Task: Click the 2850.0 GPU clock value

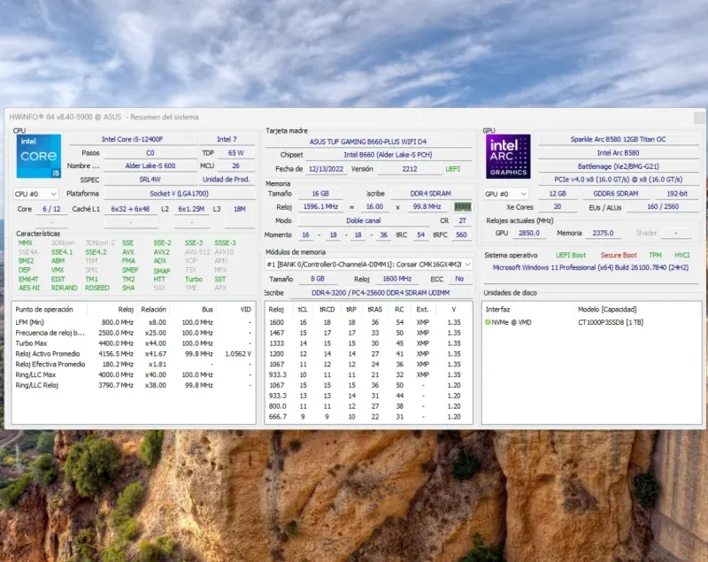Action: 528,233
